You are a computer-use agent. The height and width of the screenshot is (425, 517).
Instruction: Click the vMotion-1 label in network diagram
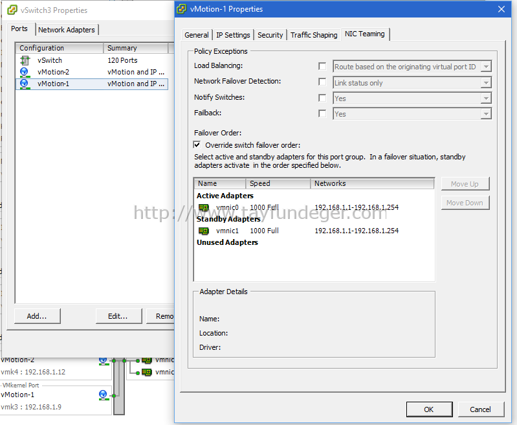pos(17,395)
